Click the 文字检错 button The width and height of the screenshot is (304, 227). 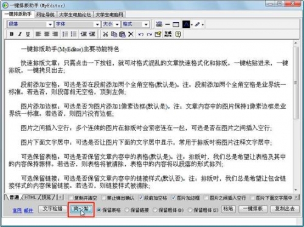[x=52, y=209]
